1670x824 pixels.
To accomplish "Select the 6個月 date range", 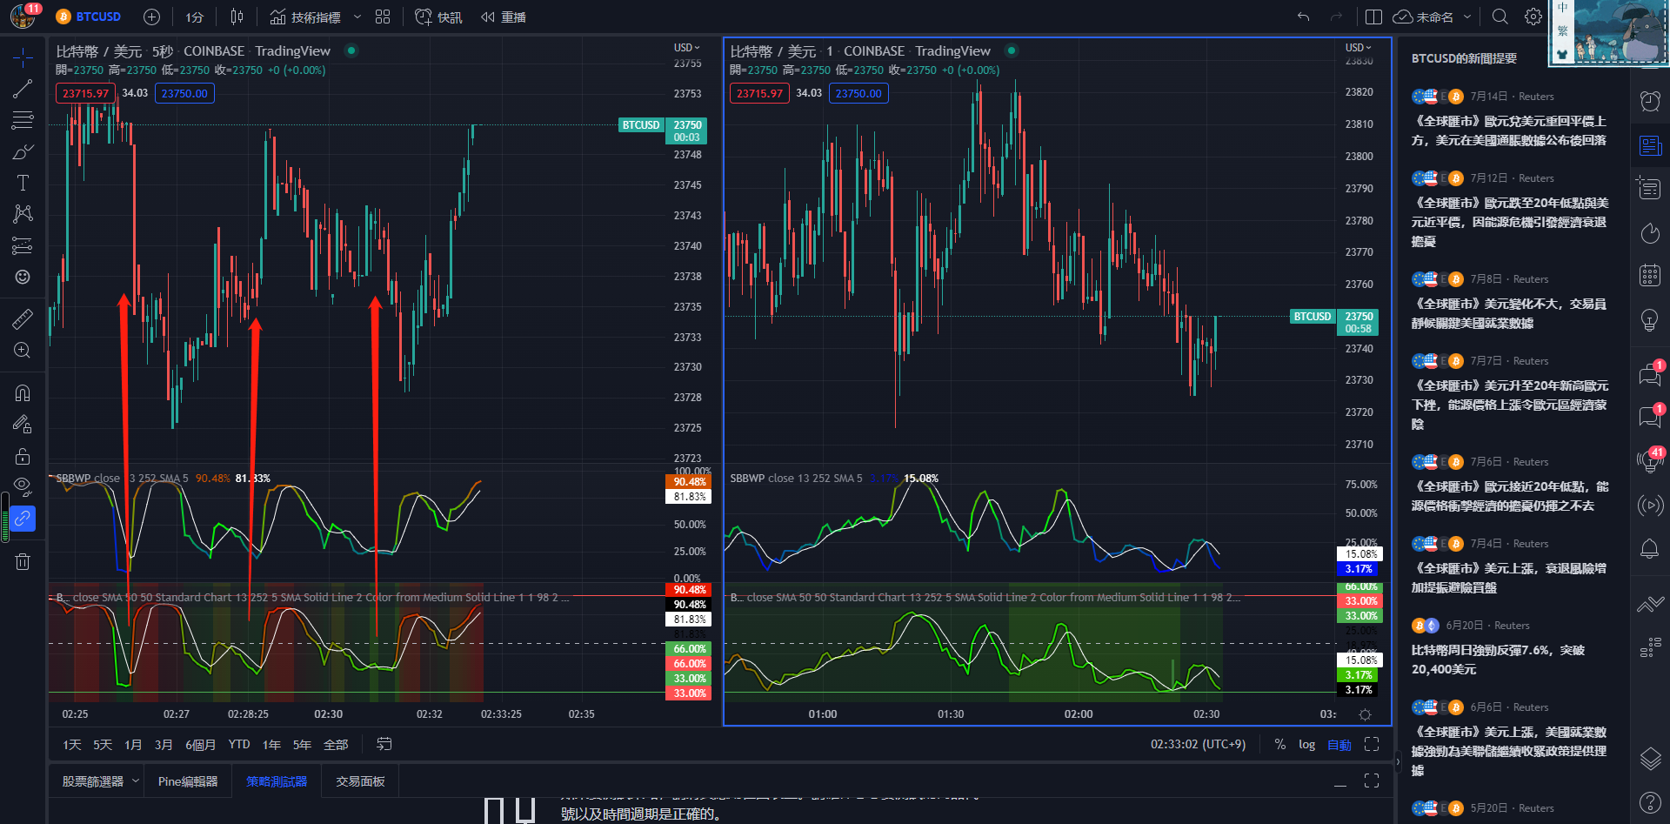I will [x=200, y=745].
